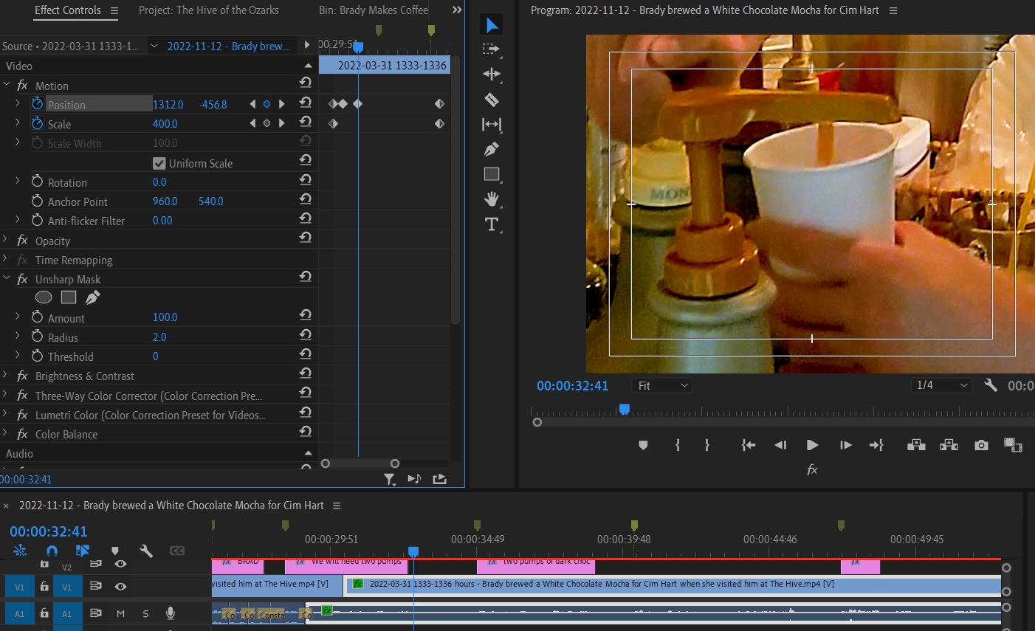Select the Selection tool arrow
The width and height of the screenshot is (1035, 631).
click(x=492, y=25)
